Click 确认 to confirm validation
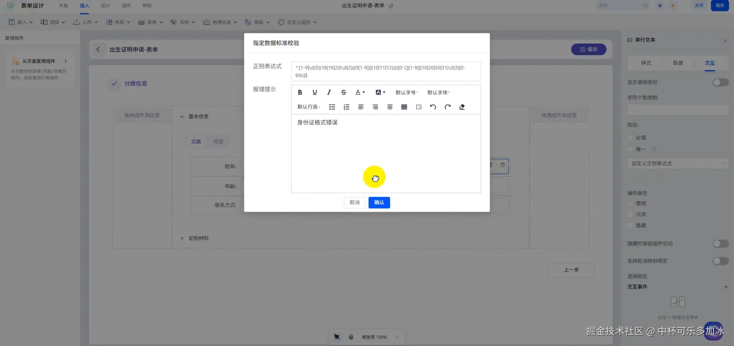Screen dimensions: 734x346 click(x=379, y=202)
